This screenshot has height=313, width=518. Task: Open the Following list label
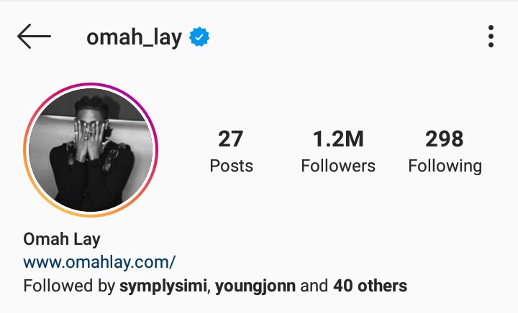click(x=445, y=167)
